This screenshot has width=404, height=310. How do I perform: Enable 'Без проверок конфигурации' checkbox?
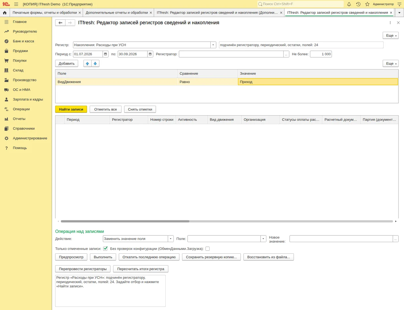click(x=207, y=248)
